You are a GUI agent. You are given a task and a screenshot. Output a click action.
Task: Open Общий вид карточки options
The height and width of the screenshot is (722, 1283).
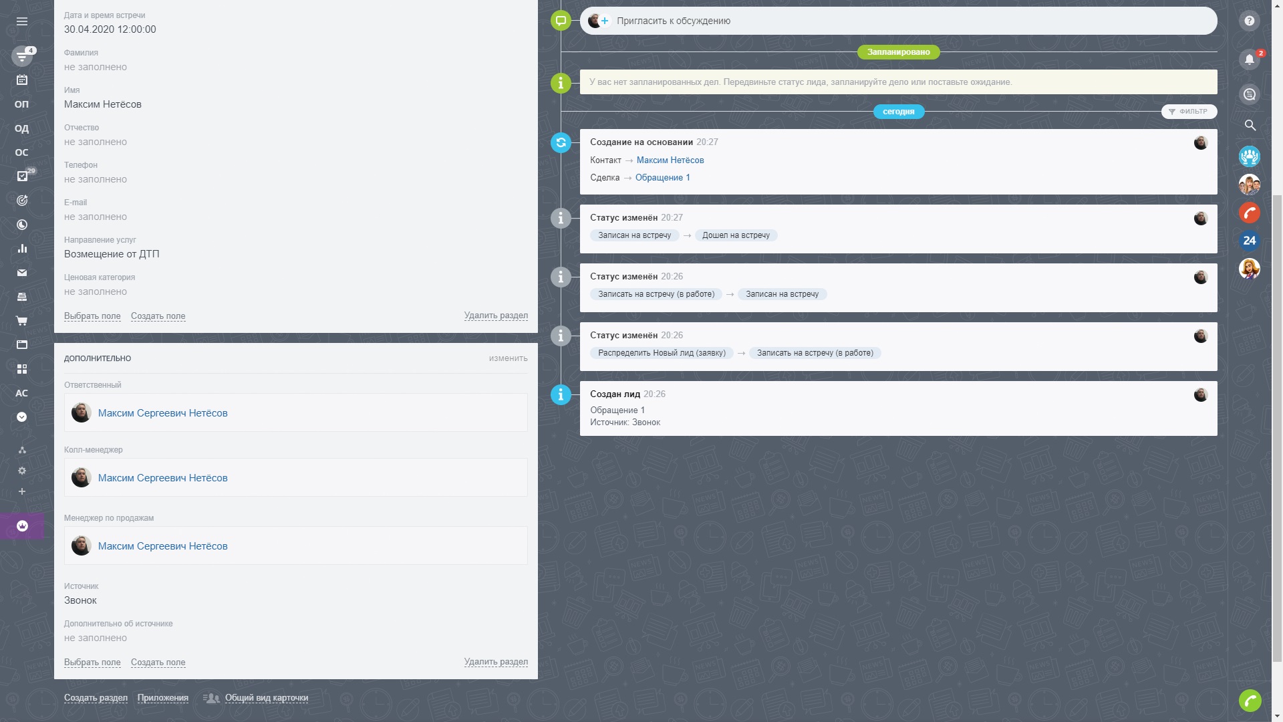[x=266, y=698]
